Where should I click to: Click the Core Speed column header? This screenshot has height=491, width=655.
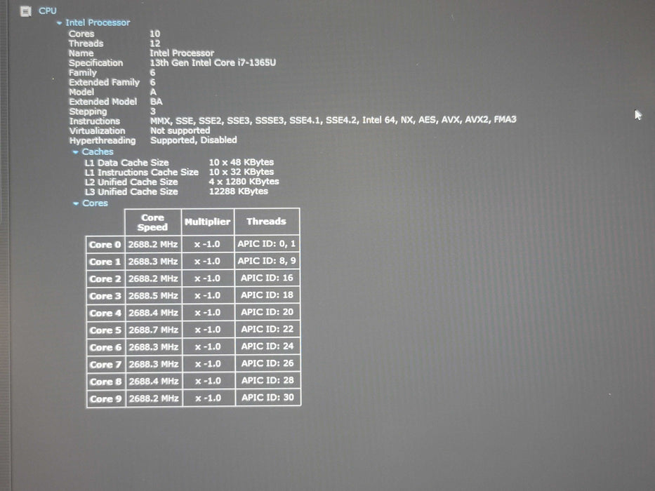pos(153,222)
